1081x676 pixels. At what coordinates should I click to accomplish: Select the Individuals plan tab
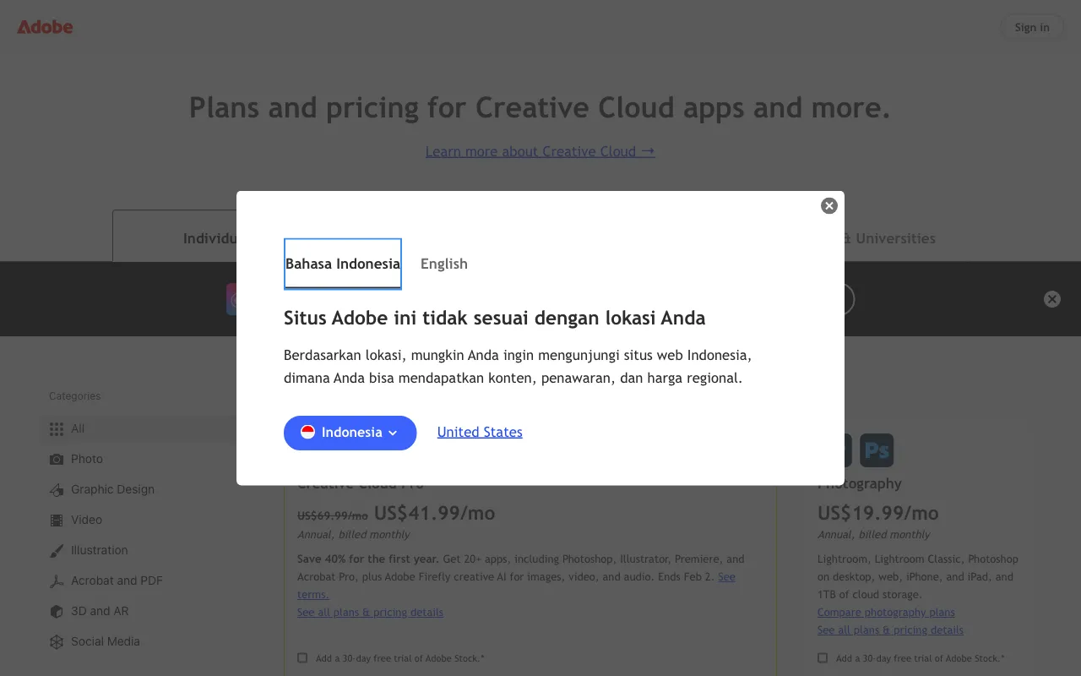(x=175, y=237)
